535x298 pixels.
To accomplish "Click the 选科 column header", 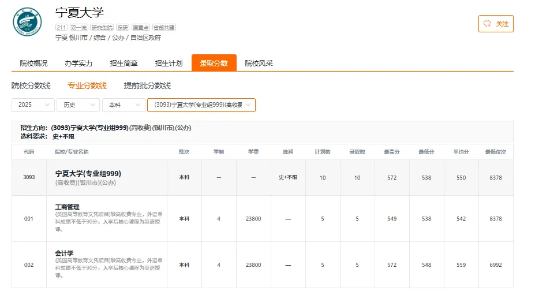I will tap(288, 152).
